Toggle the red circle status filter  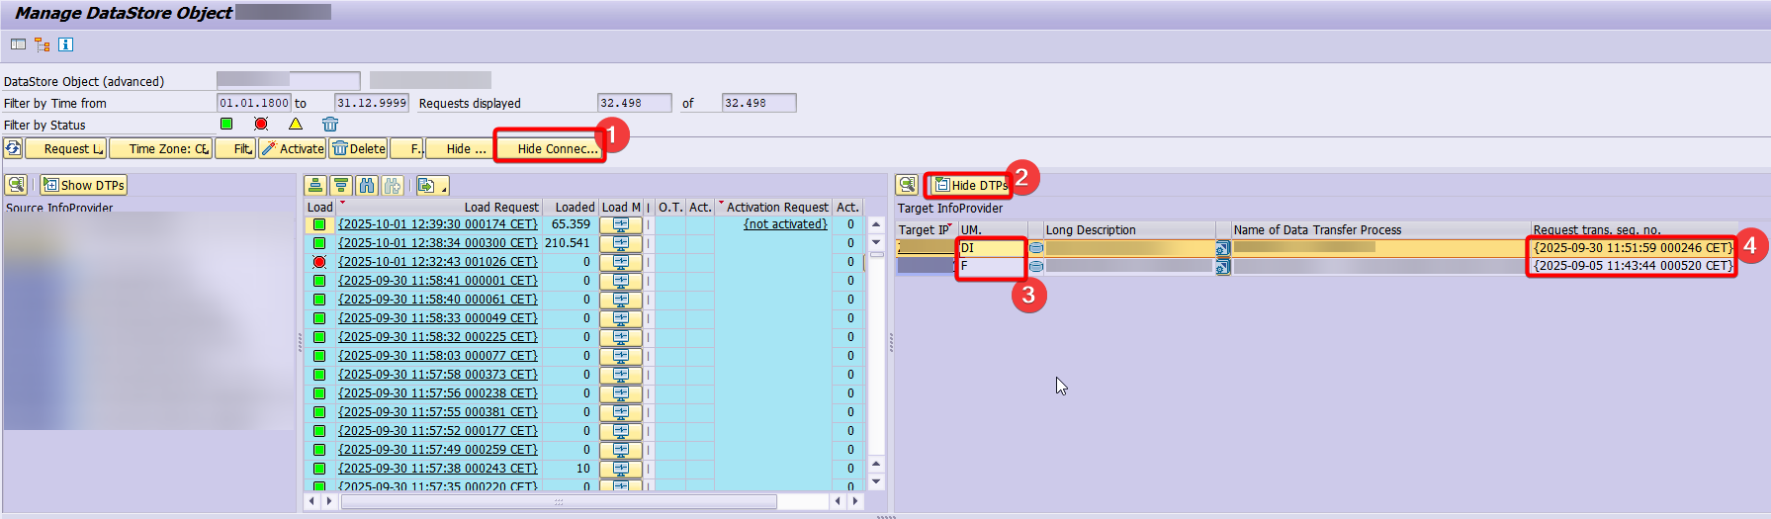(261, 125)
